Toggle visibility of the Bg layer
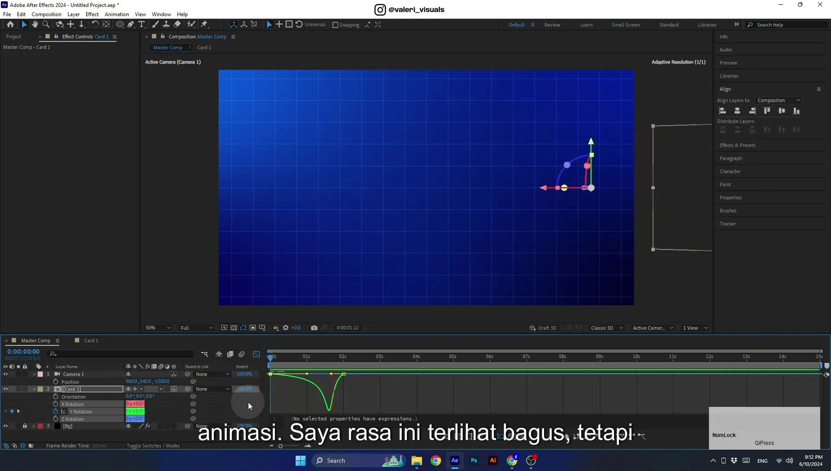831x471 pixels. pos(6,426)
